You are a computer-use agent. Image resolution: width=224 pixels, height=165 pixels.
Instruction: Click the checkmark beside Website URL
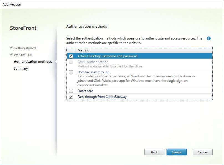[11, 55]
